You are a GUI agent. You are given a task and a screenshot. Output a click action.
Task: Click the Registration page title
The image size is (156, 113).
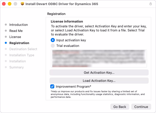click(x=56, y=14)
